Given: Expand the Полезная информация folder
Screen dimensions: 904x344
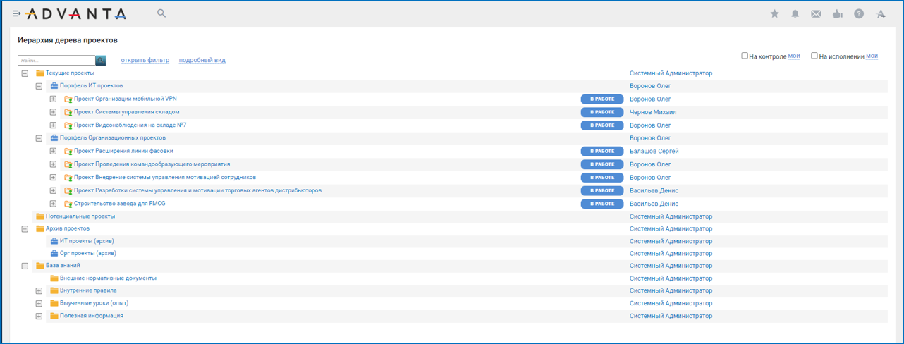Looking at the screenshot, I should pyautogui.click(x=39, y=316).
